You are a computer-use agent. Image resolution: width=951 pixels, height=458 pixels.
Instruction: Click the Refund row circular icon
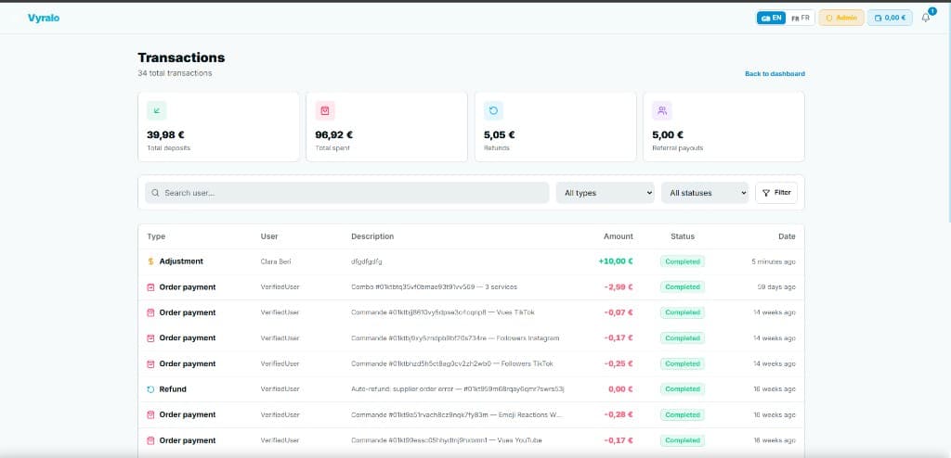click(151, 389)
